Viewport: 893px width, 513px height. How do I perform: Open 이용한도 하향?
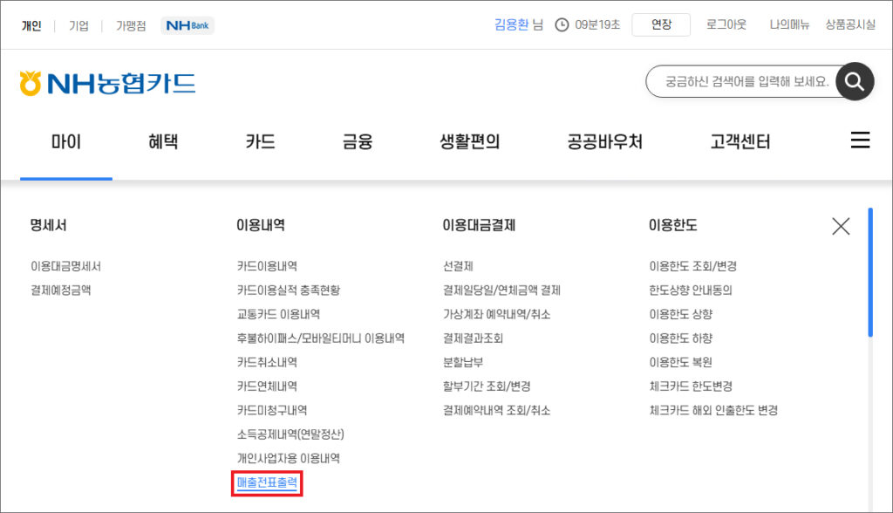pos(680,338)
